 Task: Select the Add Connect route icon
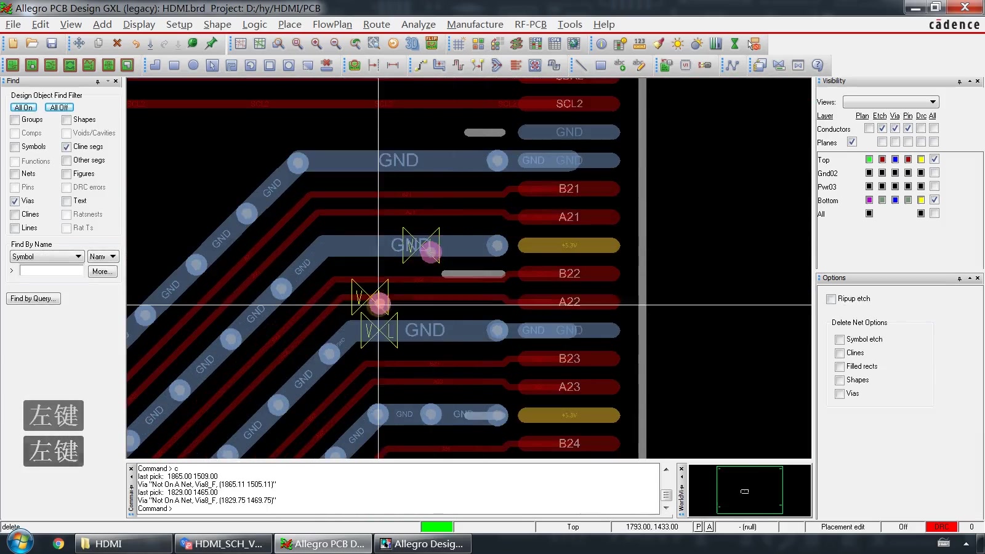(x=420, y=65)
